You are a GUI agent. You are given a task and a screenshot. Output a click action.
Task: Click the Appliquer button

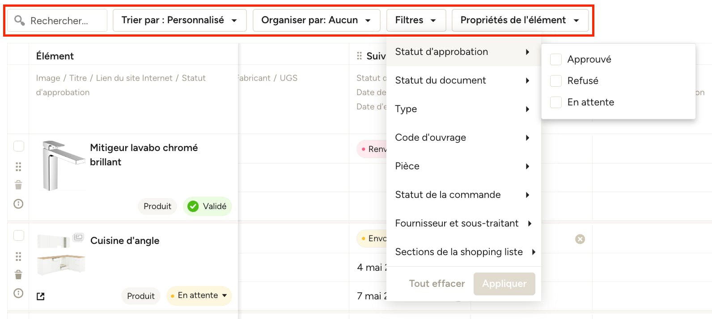click(504, 284)
